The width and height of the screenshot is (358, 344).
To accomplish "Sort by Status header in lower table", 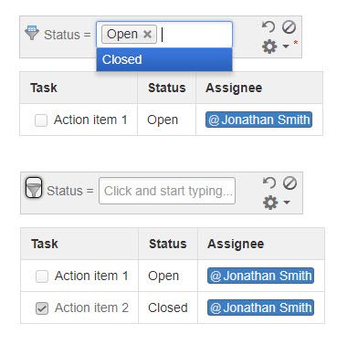I will coord(168,244).
